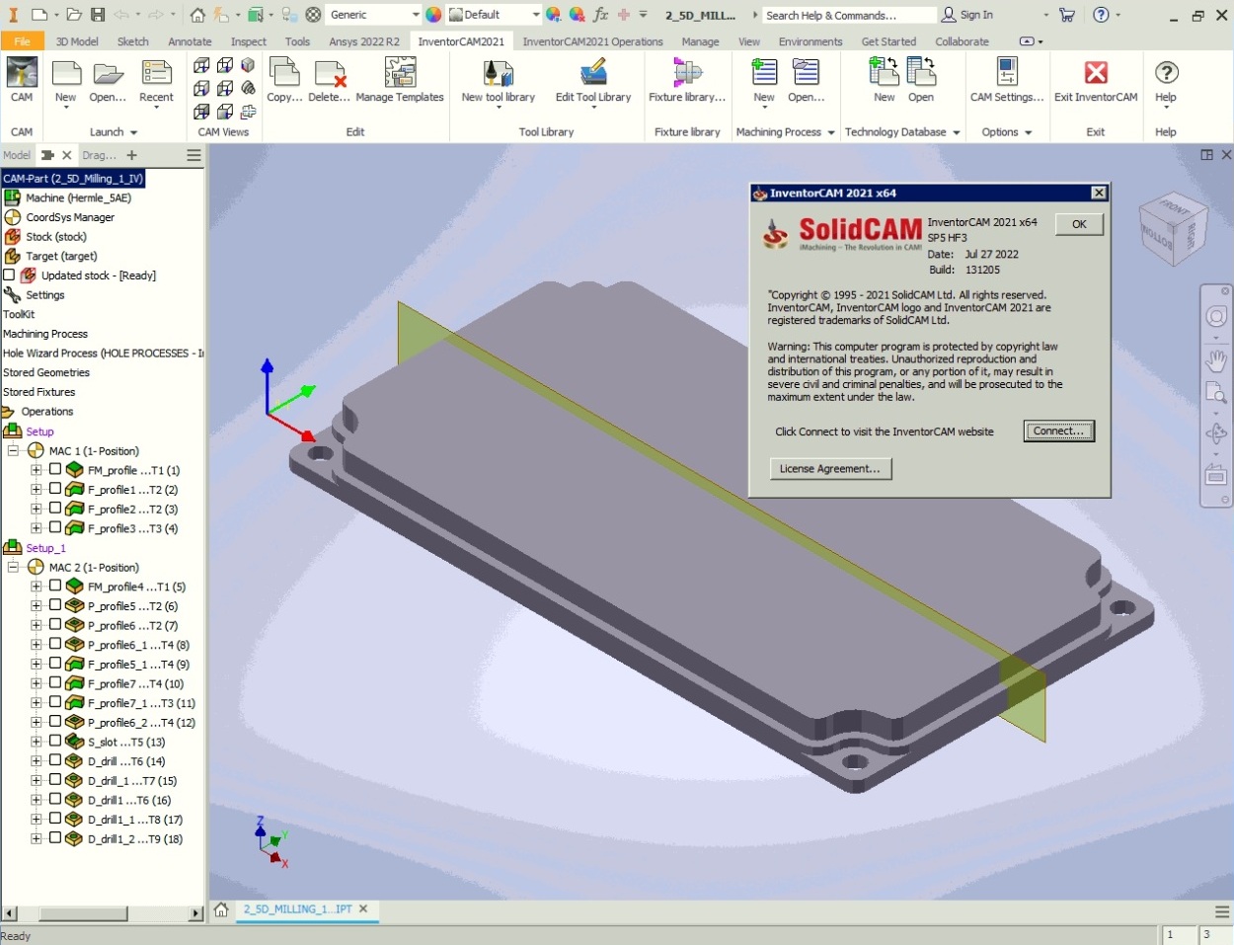Check the box for D_drill ...T6 (14)
The height and width of the screenshot is (945, 1234).
(55, 761)
